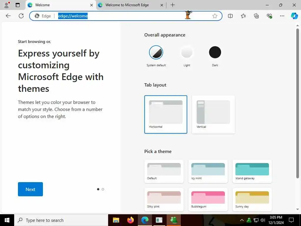The height and width of the screenshot is (226, 301).
Task: Pick the Icy mint theme
Action: pyautogui.click(x=208, y=171)
